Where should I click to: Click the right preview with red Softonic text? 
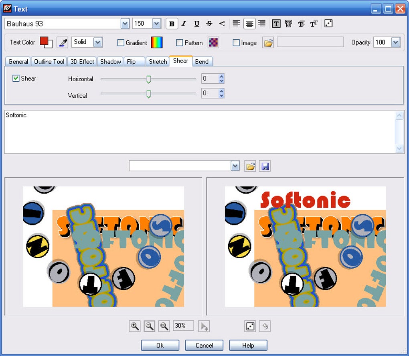click(x=305, y=246)
